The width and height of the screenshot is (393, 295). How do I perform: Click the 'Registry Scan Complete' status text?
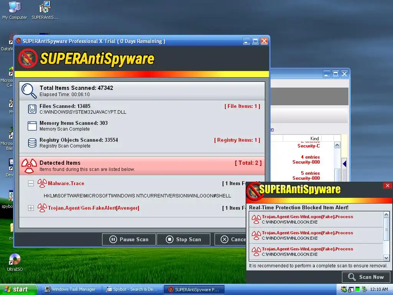(65, 146)
